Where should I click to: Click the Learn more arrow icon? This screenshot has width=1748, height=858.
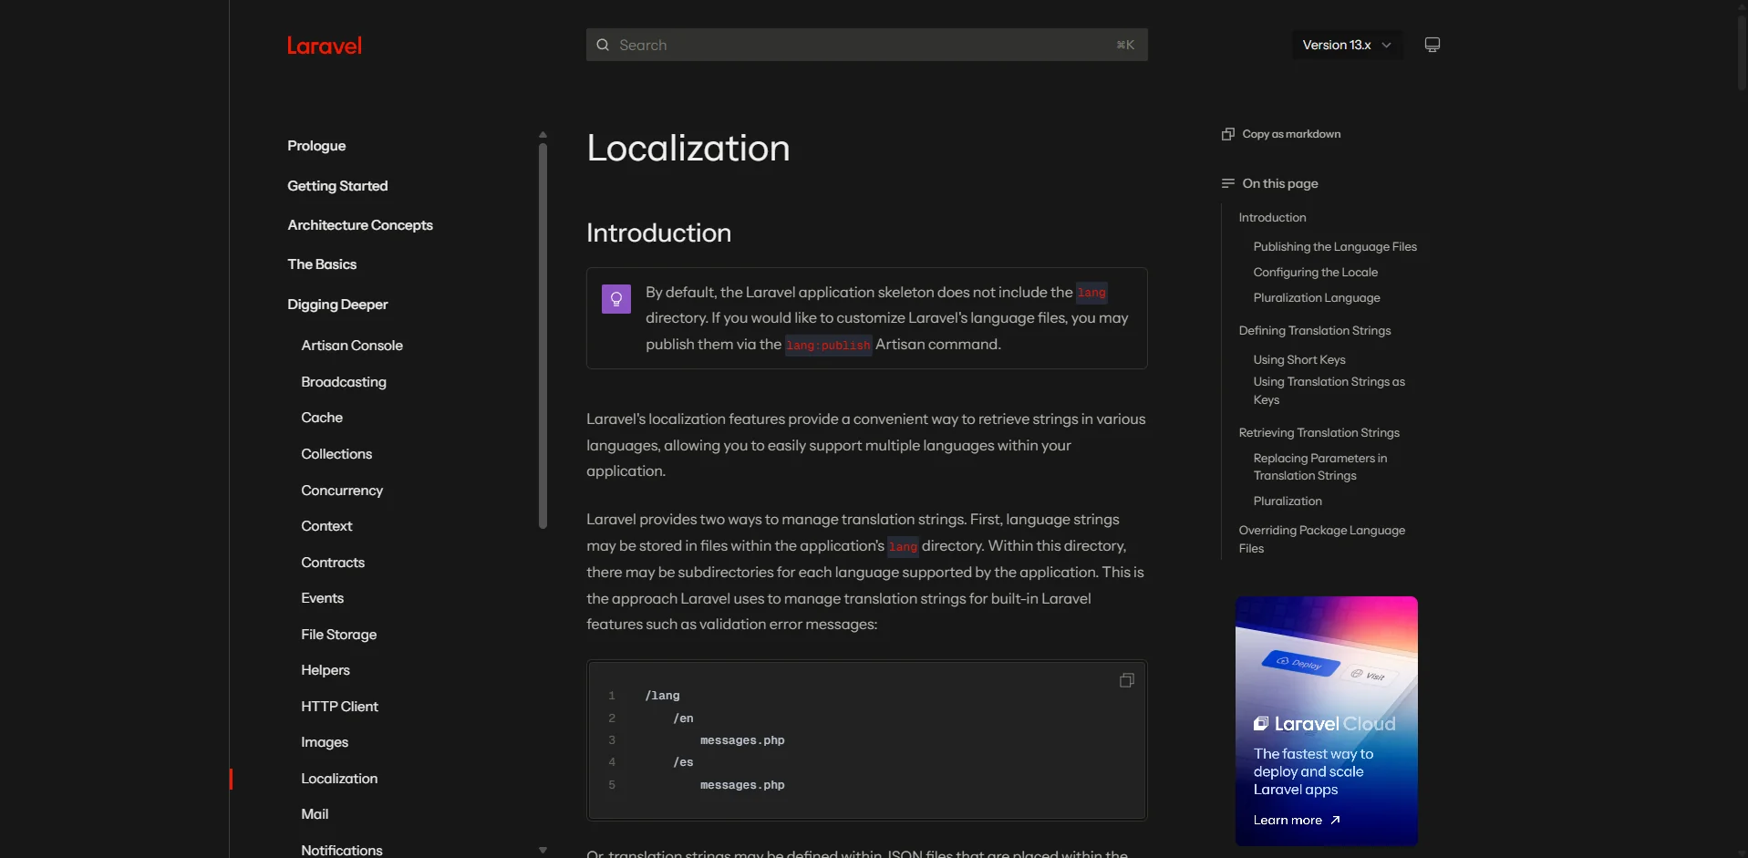[1335, 821]
